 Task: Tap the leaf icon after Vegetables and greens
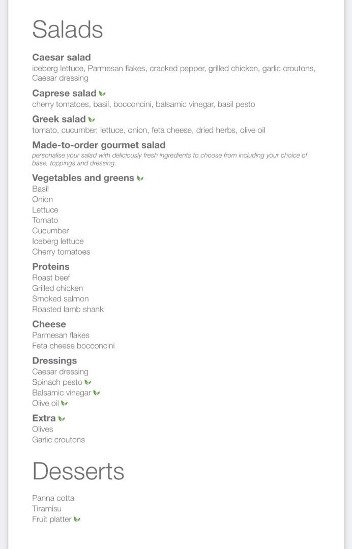coord(140,178)
